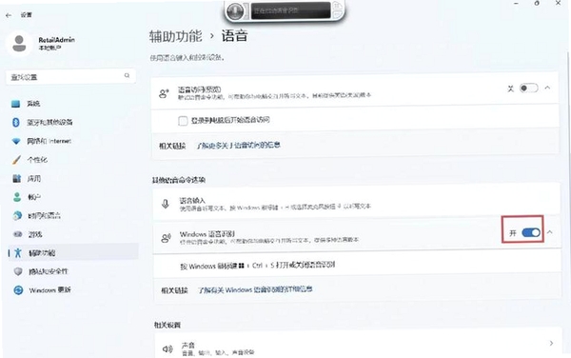Click the speech recognition bar status display

tap(290, 10)
